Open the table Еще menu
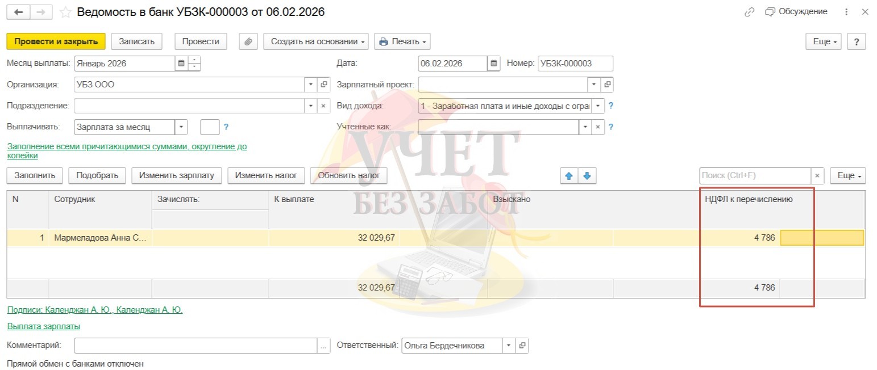Image resolution: width=877 pixels, height=370 pixels. click(x=847, y=176)
